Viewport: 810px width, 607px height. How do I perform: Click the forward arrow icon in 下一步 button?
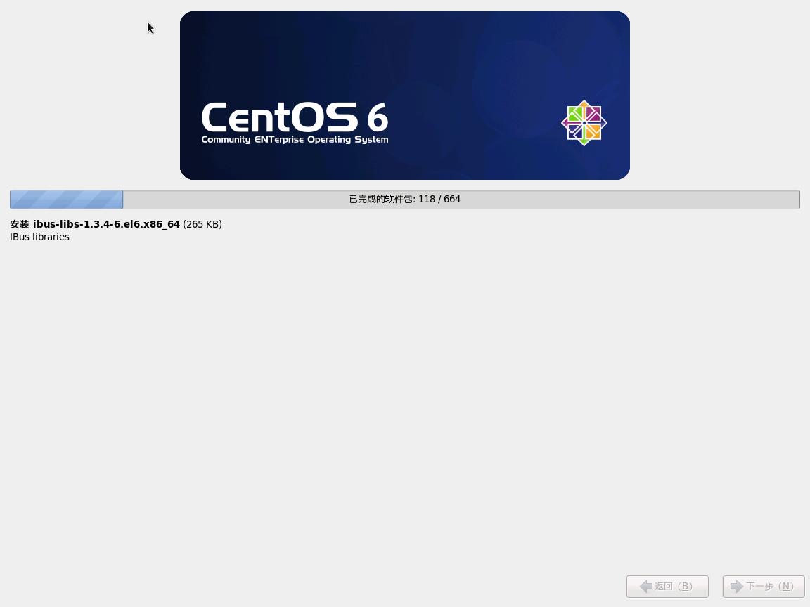737,587
